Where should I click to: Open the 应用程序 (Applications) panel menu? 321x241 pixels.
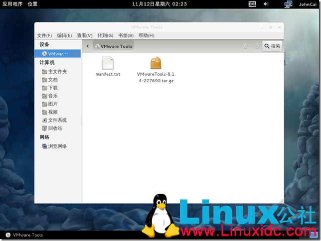coord(12,4)
